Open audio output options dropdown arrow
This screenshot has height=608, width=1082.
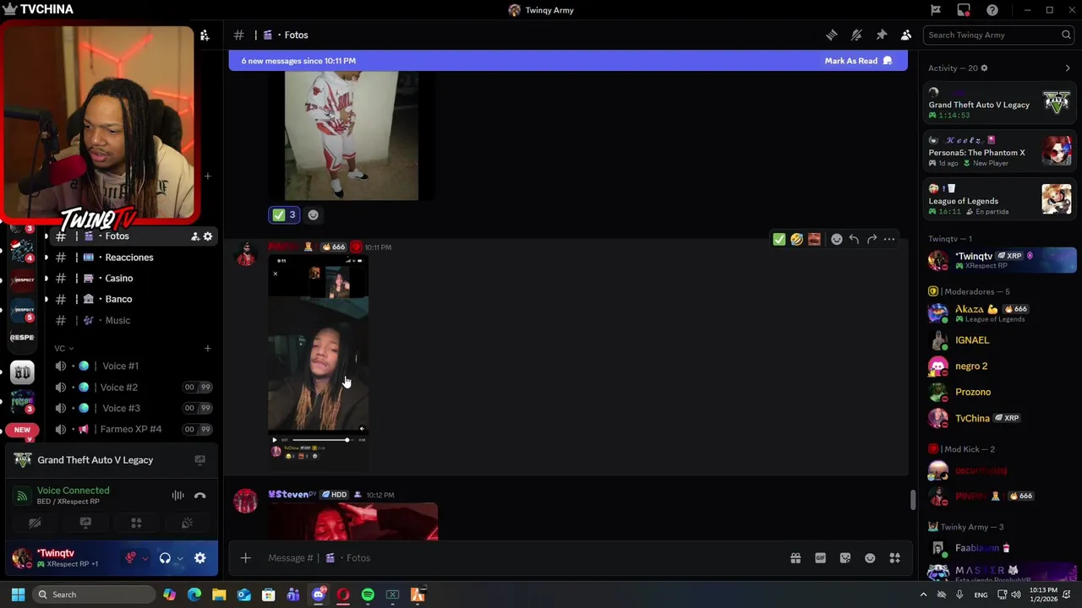point(179,558)
